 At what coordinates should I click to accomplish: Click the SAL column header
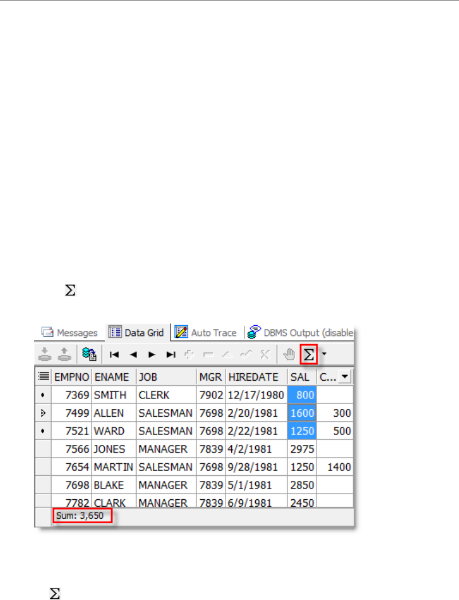tap(302, 377)
